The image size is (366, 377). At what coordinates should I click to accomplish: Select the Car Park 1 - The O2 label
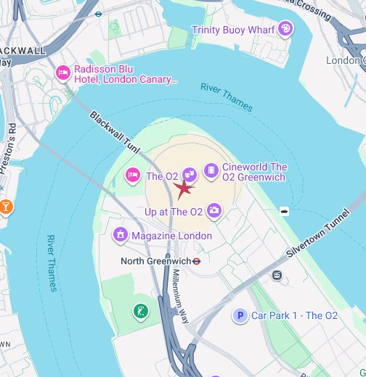(294, 315)
